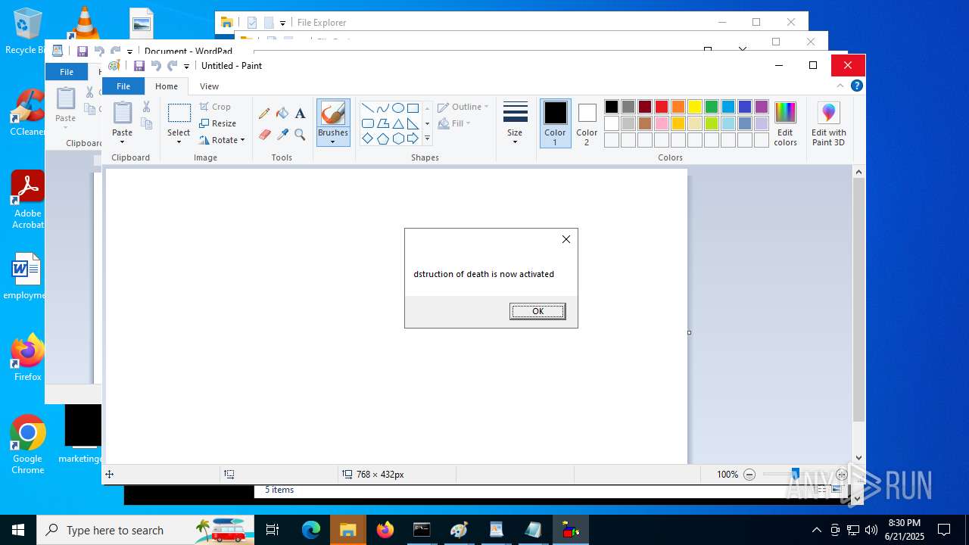This screenshot has width=969, height=545.
Task: Select the Pencil tool in Paint
Action: click(264, 114)
